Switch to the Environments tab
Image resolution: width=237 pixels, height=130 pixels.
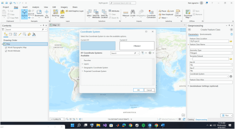pyautogui.click(x=206, y=34)
